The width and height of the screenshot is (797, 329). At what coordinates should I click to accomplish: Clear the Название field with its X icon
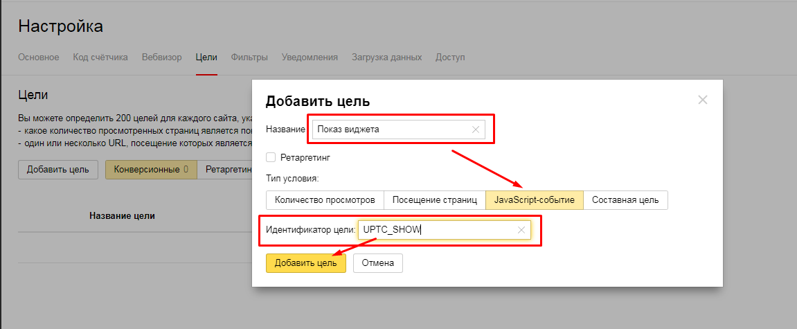point(476,130)
